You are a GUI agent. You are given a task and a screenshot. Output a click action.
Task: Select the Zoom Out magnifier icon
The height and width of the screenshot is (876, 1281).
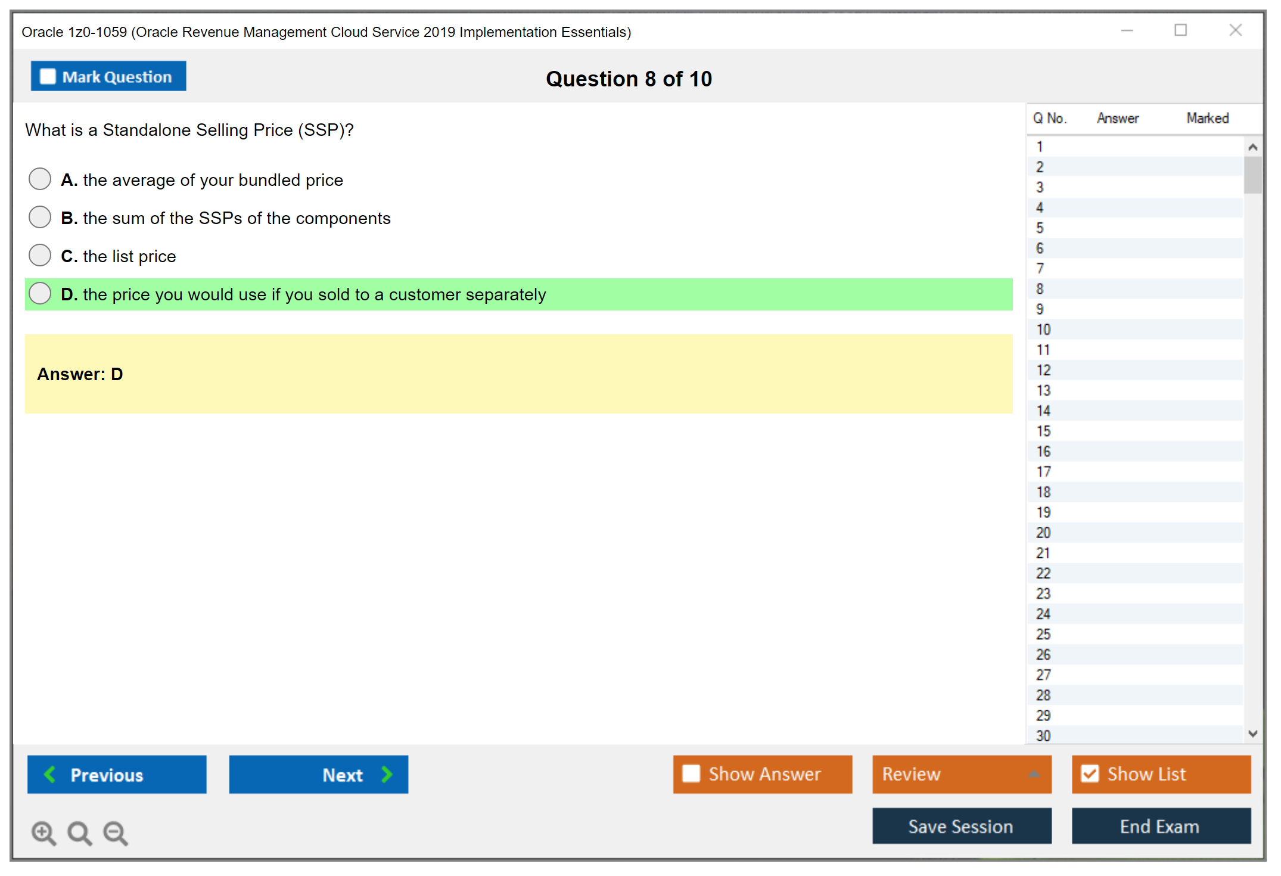tap(116, 832)
